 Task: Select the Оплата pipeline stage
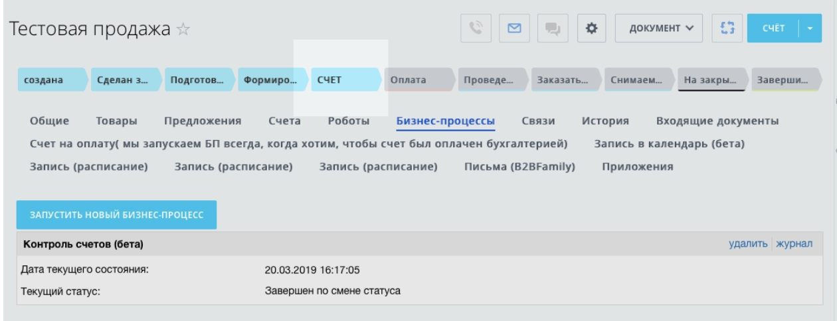click(418, 80)
